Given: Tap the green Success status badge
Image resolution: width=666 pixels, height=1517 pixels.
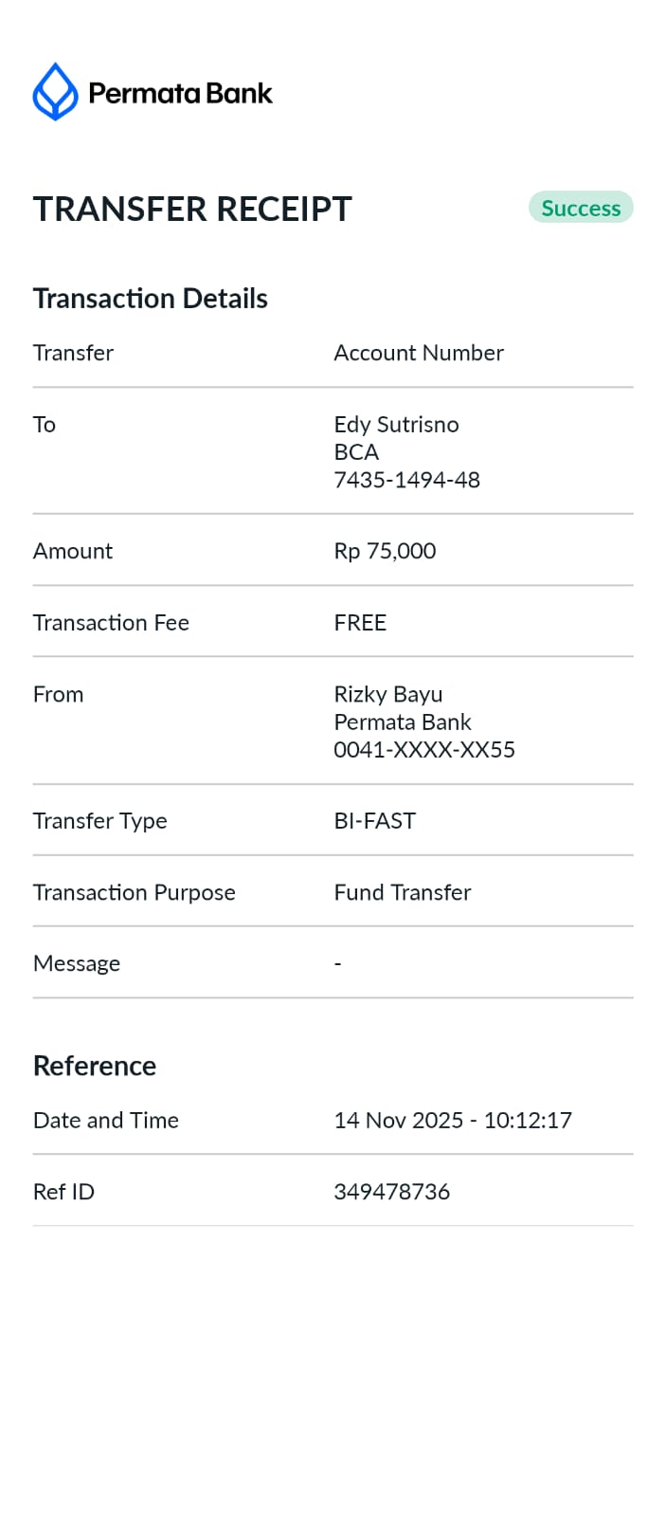Looking at the screenshot, I should (x=580, y=209).
